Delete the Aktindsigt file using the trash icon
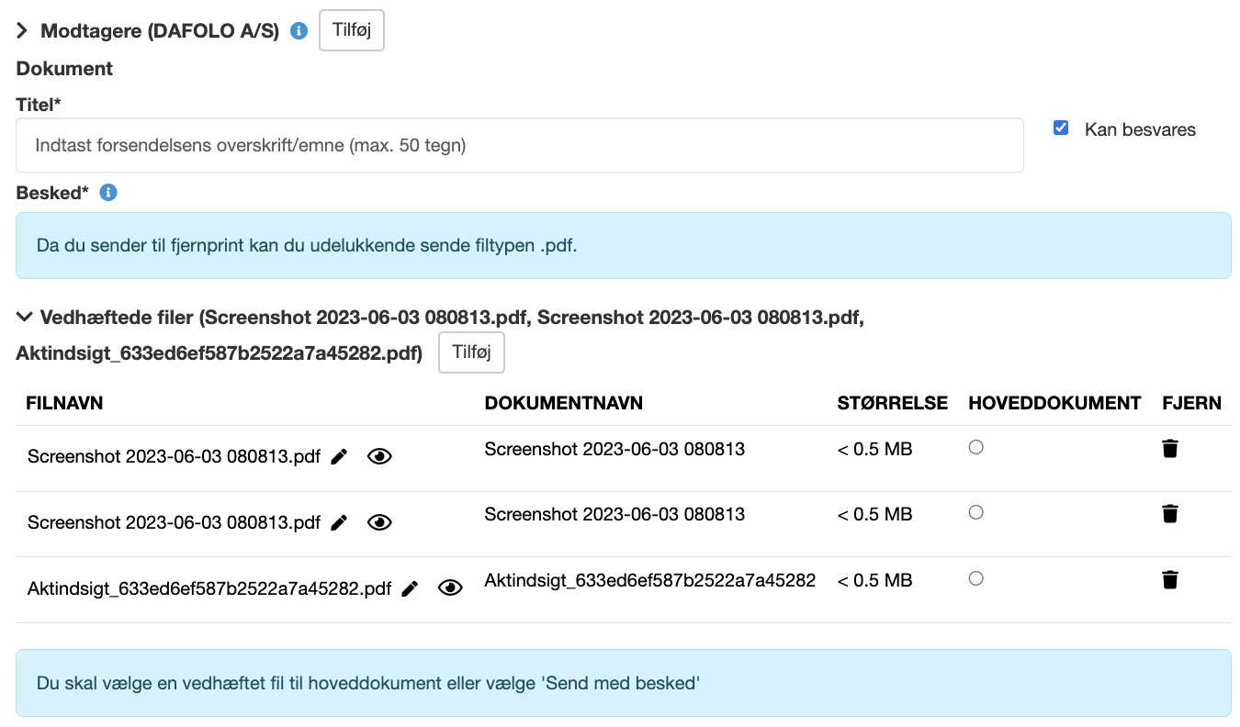The height and width of the screenshot is (727, 1240). 1169,579
